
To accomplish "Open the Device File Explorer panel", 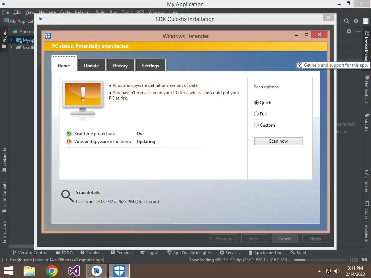I will 367,222.
